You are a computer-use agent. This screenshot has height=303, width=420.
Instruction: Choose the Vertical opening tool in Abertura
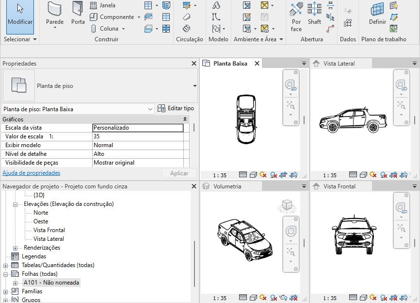click(331, 17)
